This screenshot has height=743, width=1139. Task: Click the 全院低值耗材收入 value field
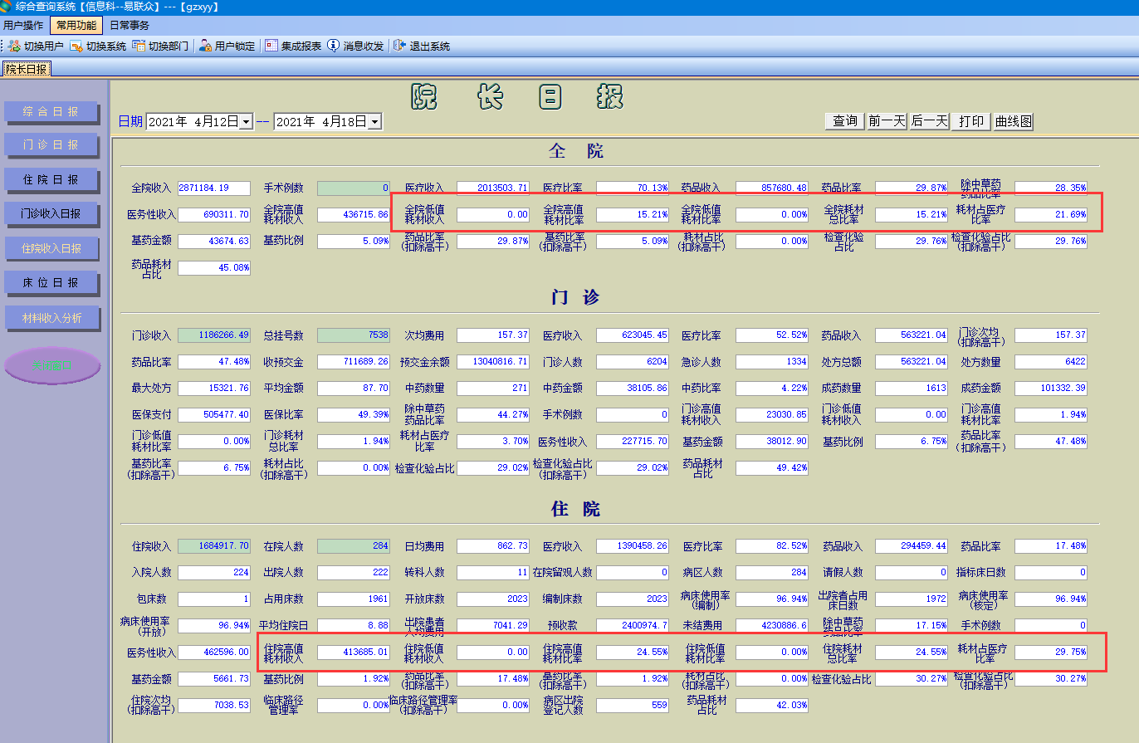point(493,214)
